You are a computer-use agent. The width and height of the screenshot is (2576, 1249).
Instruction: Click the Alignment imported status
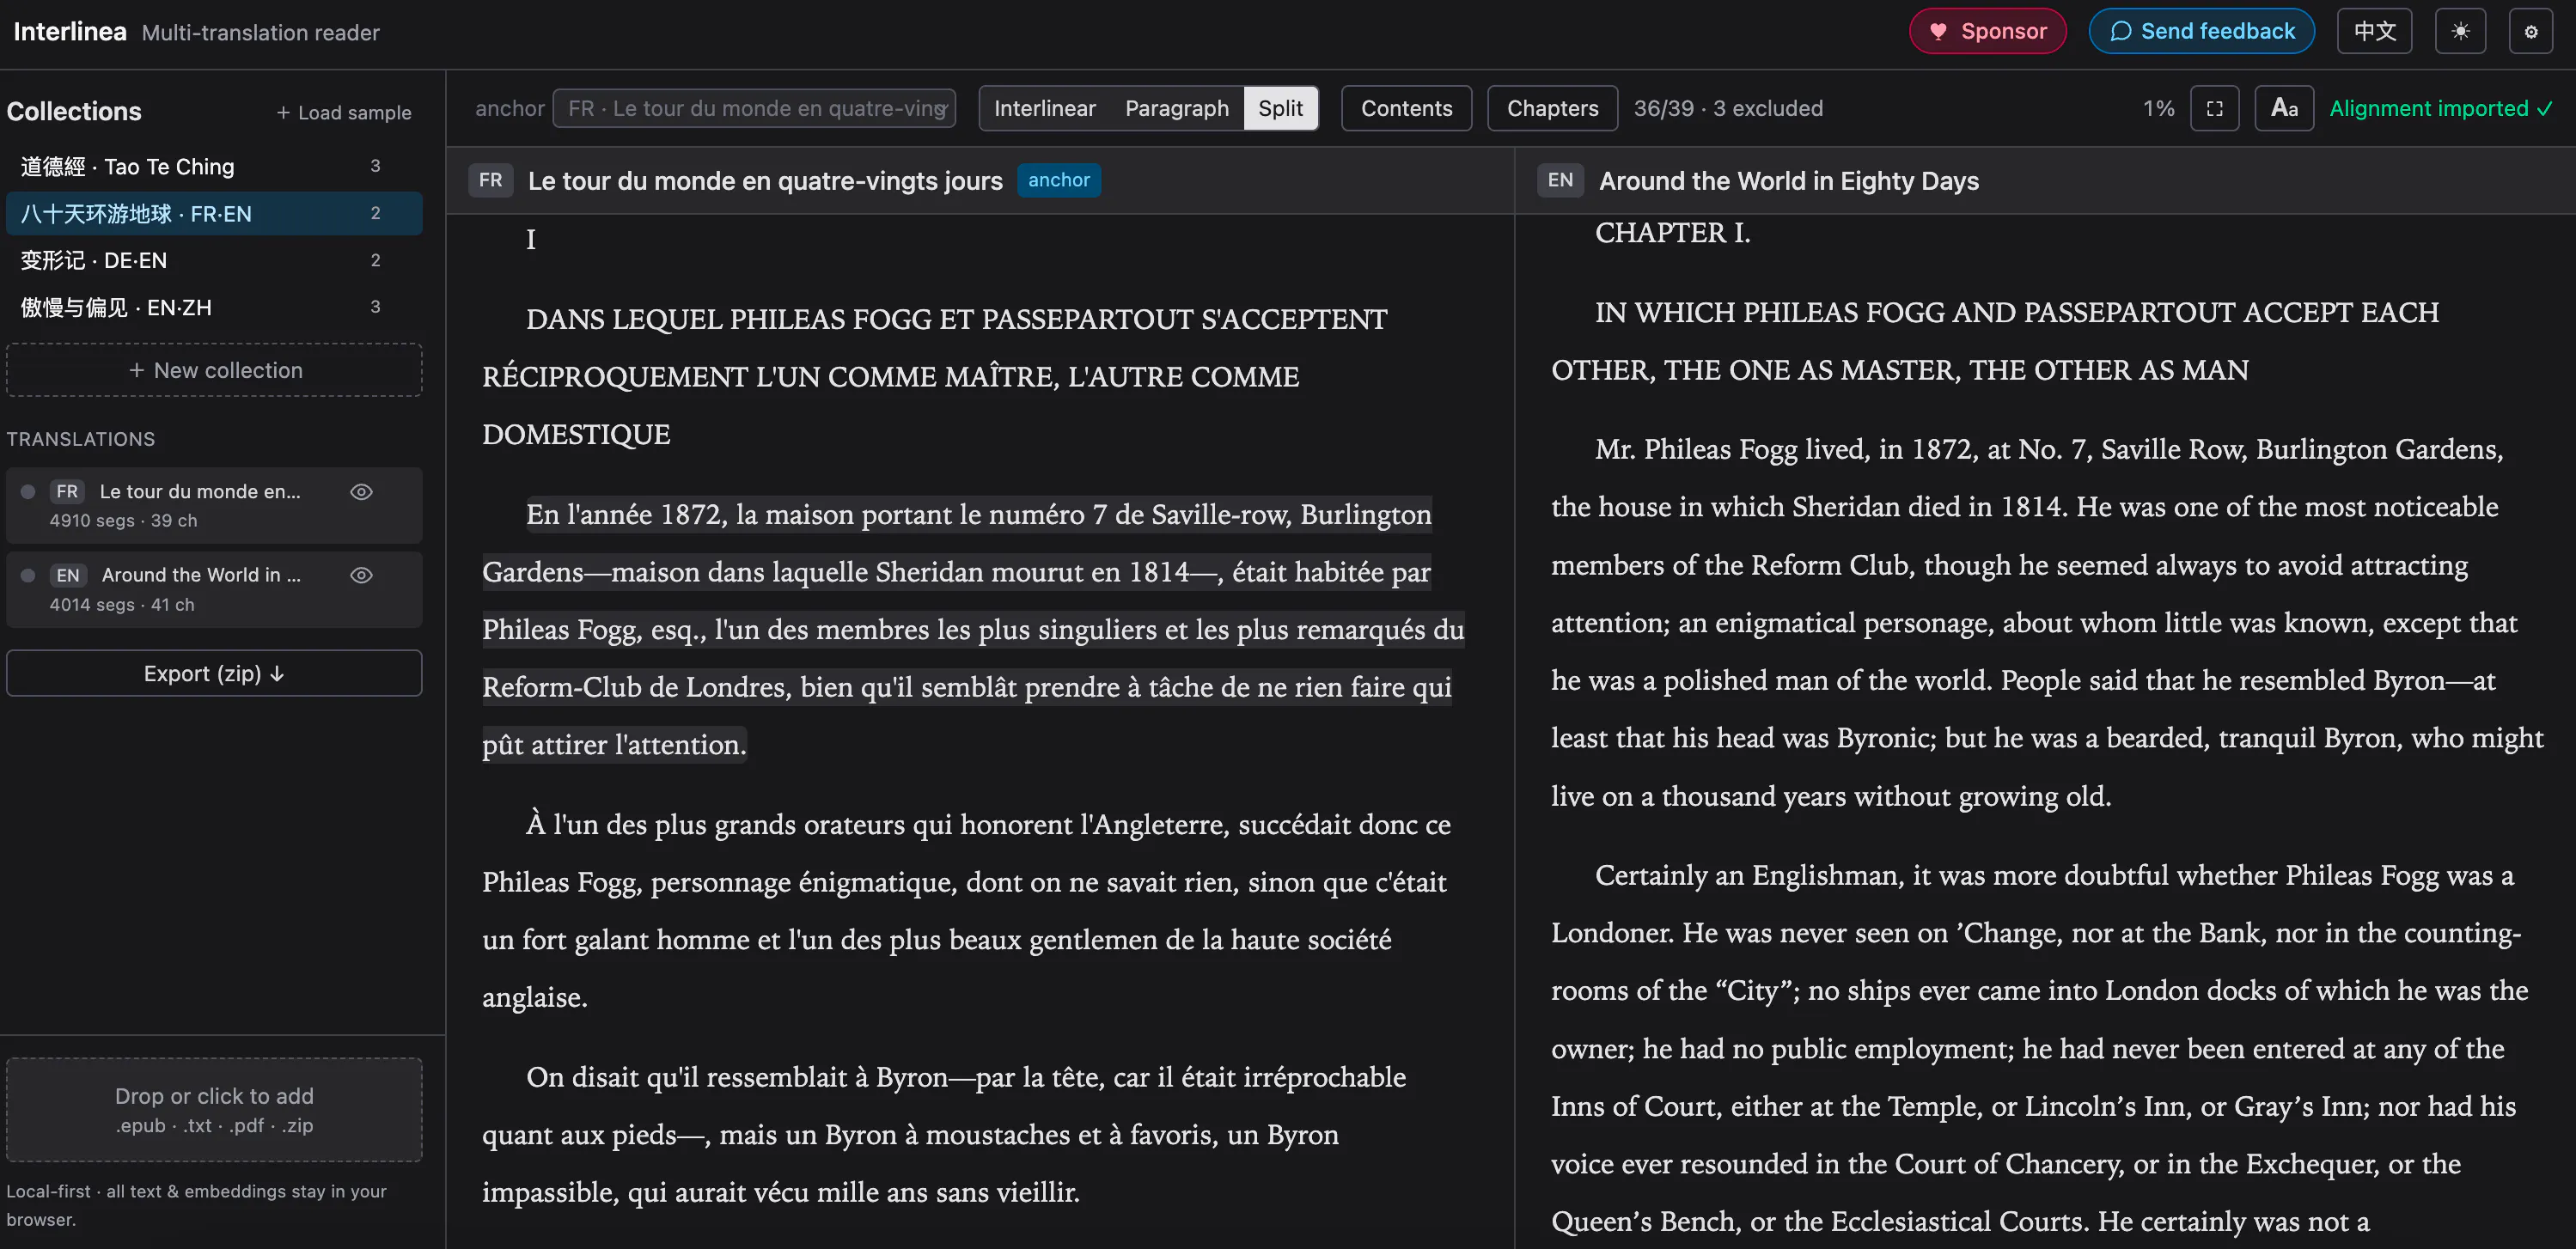[2440, 108]
